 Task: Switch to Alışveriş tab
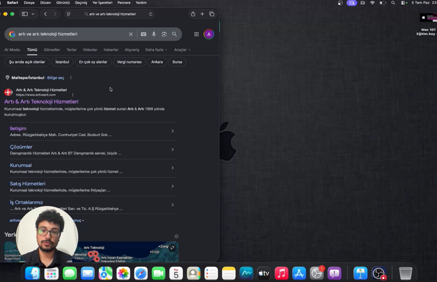(132, 50)
